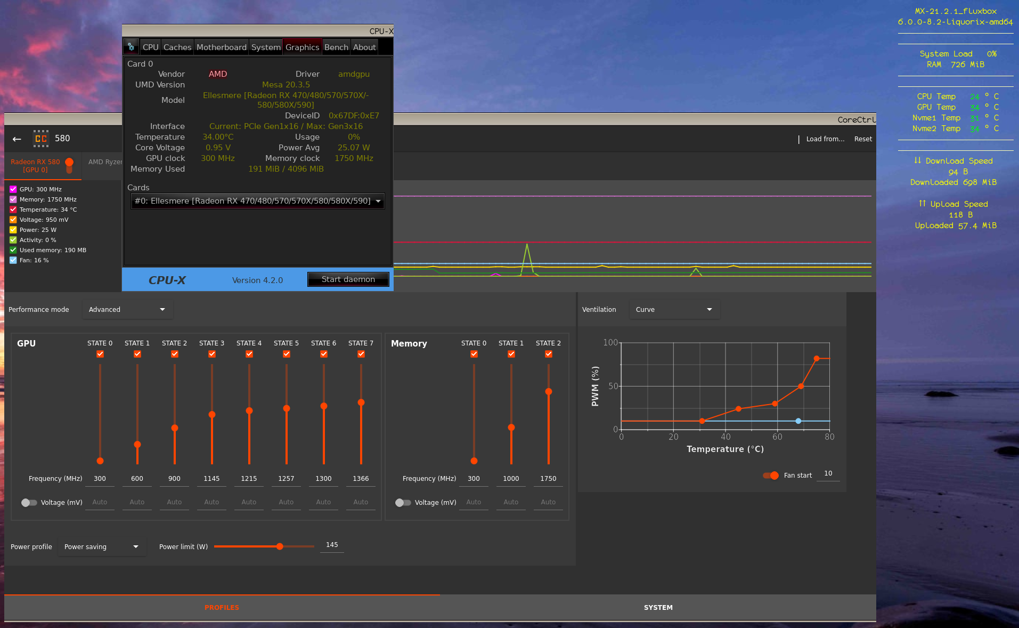Image resolution: width=1019 pixels, height=628 pixels.
Task: Click the download speed arrows icon in conky
Action: pos(917,160)
